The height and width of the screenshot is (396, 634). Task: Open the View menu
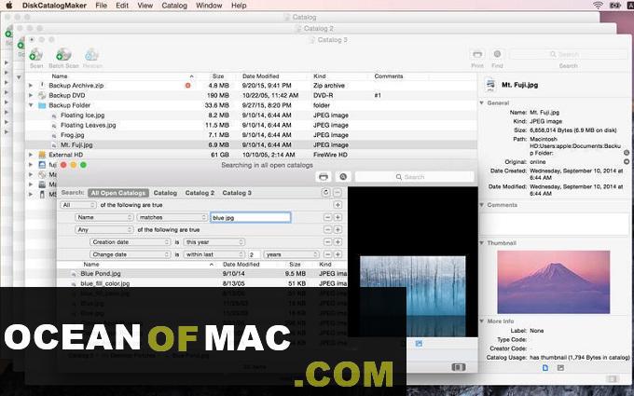145,6
